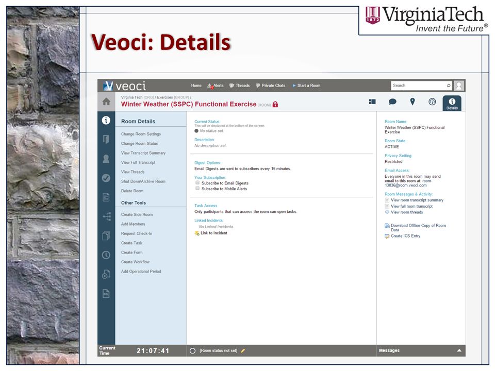The image size is (495, 371).
Task: Open the members person sidebar icon
Action: click(106, 159)
